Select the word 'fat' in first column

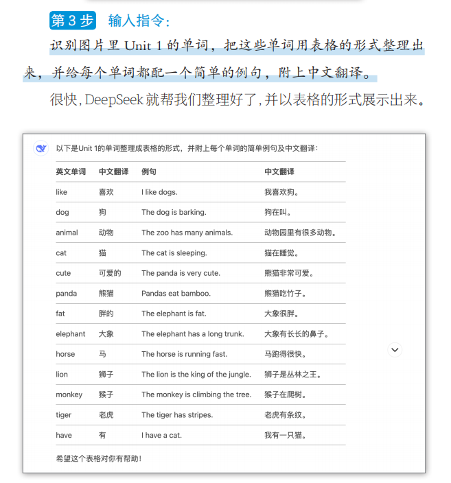pyautogui.click(x=60, y=314)
